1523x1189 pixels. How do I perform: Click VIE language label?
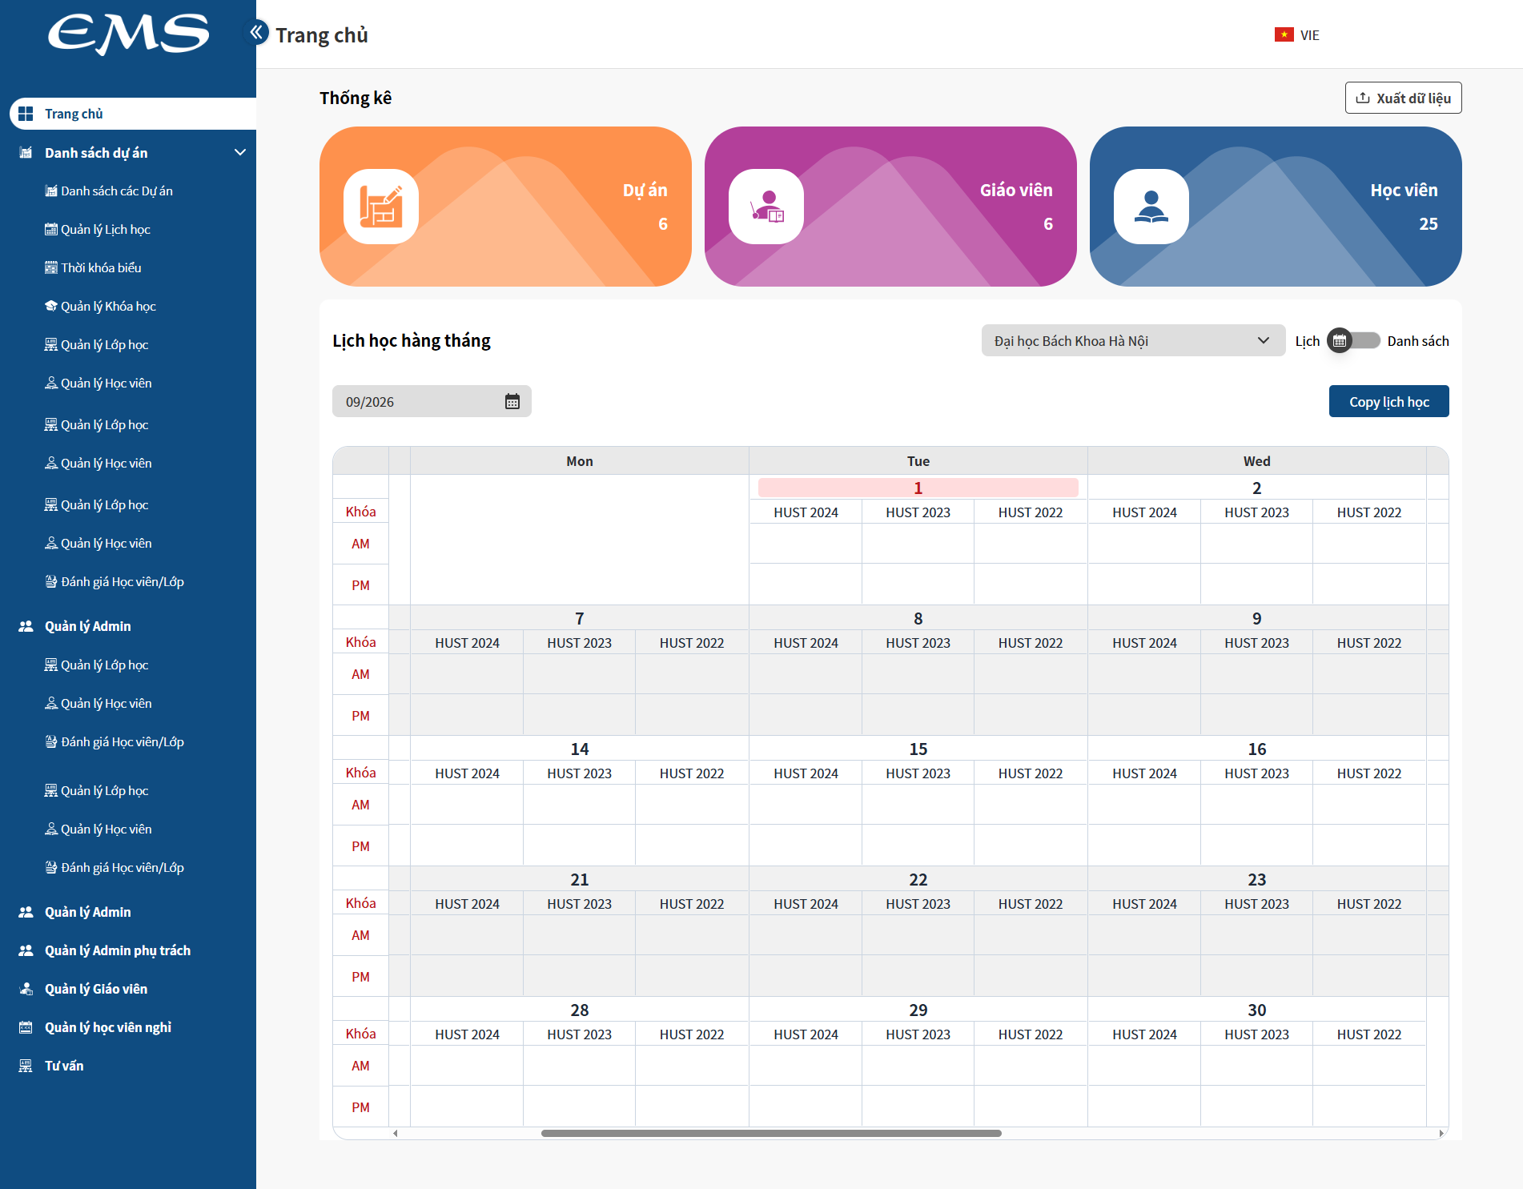click(x=1309, y=35)
